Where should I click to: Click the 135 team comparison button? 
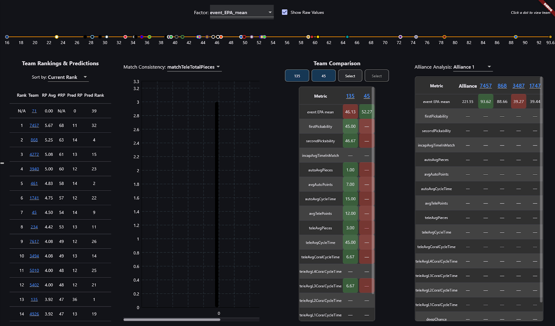[x=297, y=76]
